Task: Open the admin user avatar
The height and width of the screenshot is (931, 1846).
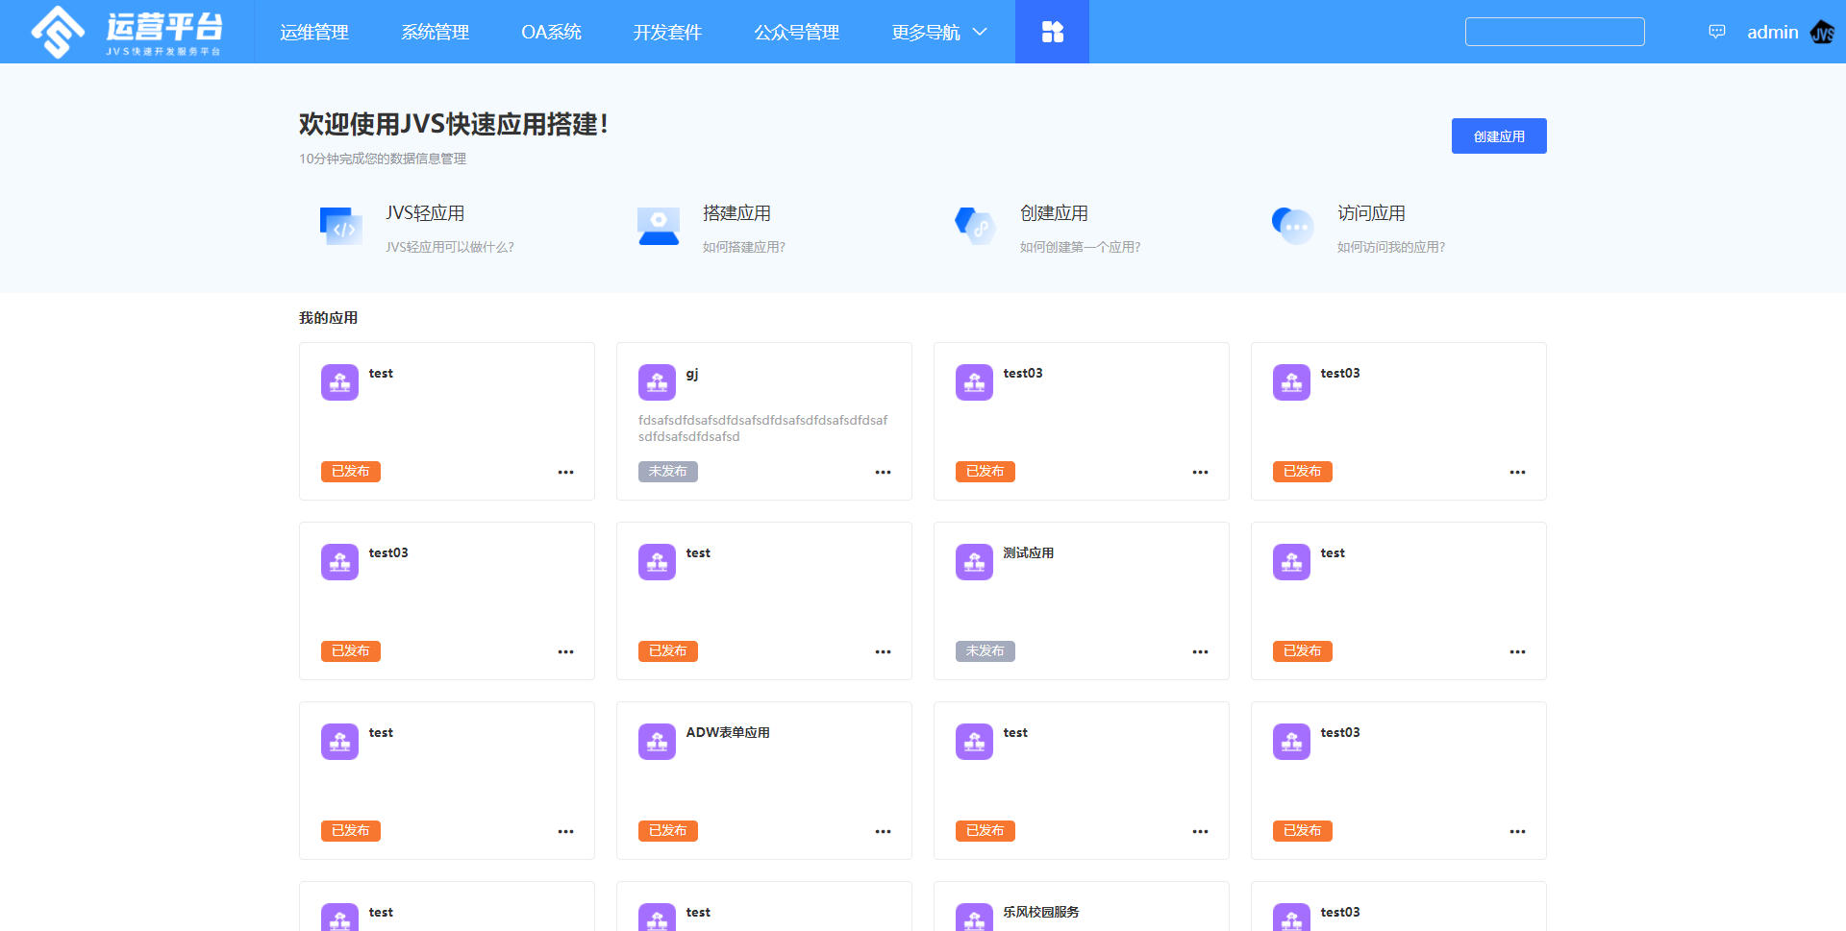Action: point(1822,32)
